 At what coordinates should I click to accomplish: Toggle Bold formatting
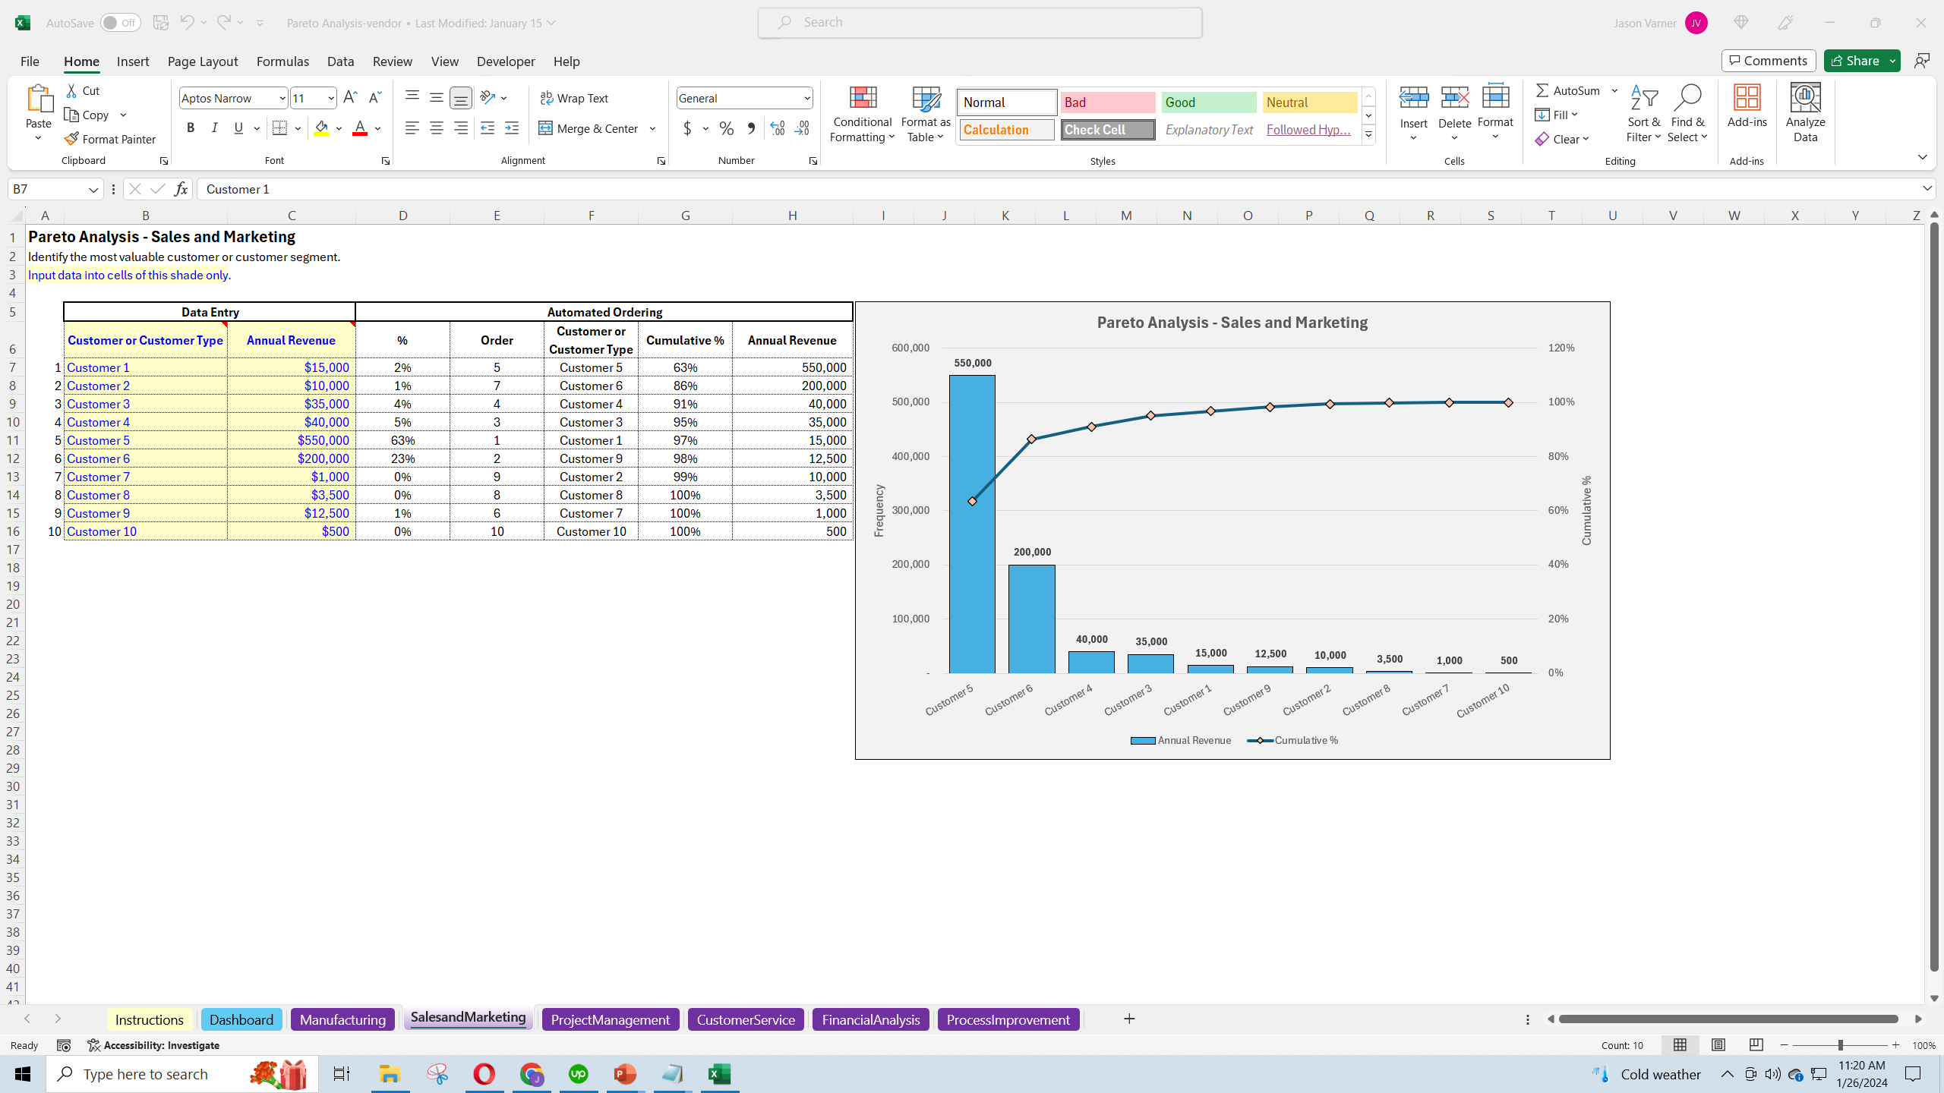(x=191, y=128)
